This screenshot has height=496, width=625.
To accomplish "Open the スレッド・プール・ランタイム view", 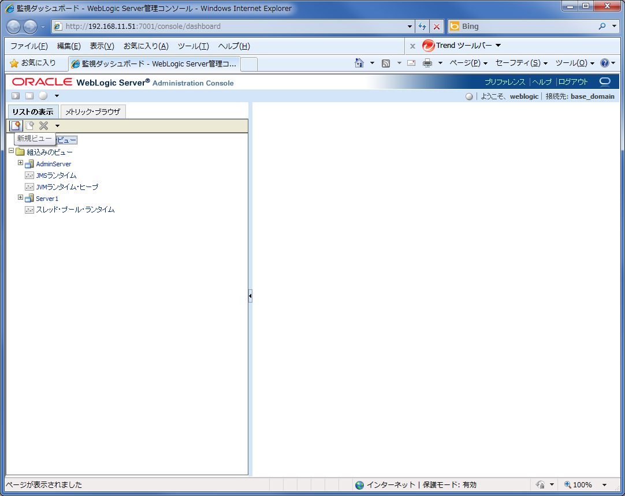I will coord(75,210).
